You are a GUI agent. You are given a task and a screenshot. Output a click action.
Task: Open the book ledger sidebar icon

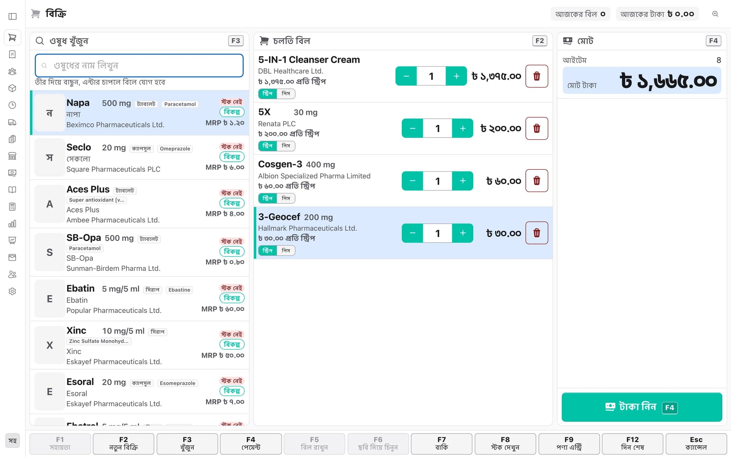(12, 190)
